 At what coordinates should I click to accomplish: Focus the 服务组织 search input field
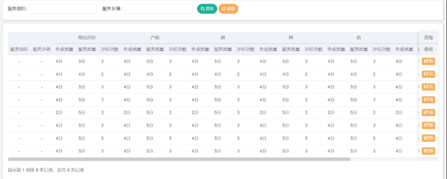tap(63, 9)
